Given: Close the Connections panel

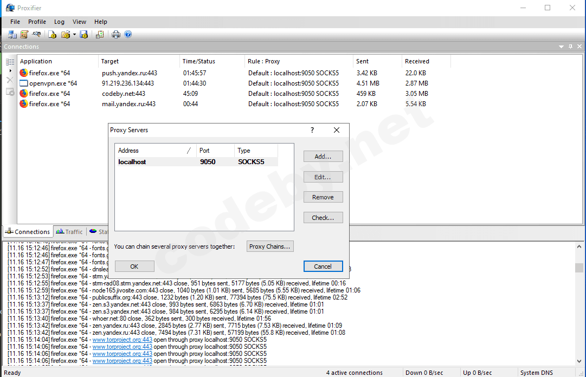Looking at the screenshot, I should (x=579, y=47).
